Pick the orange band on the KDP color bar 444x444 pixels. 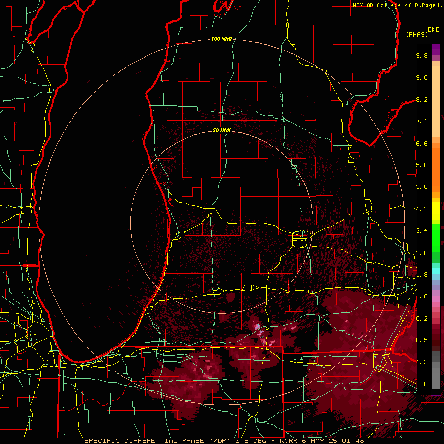436,170
